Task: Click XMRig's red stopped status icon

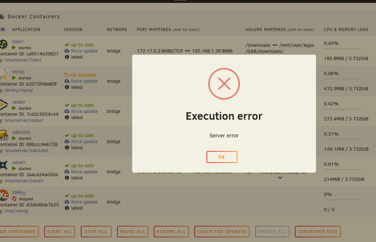Action: pyautogui.click(x=14, y=199)
